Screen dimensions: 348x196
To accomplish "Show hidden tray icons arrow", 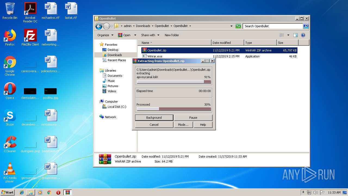I will point(303,192).
